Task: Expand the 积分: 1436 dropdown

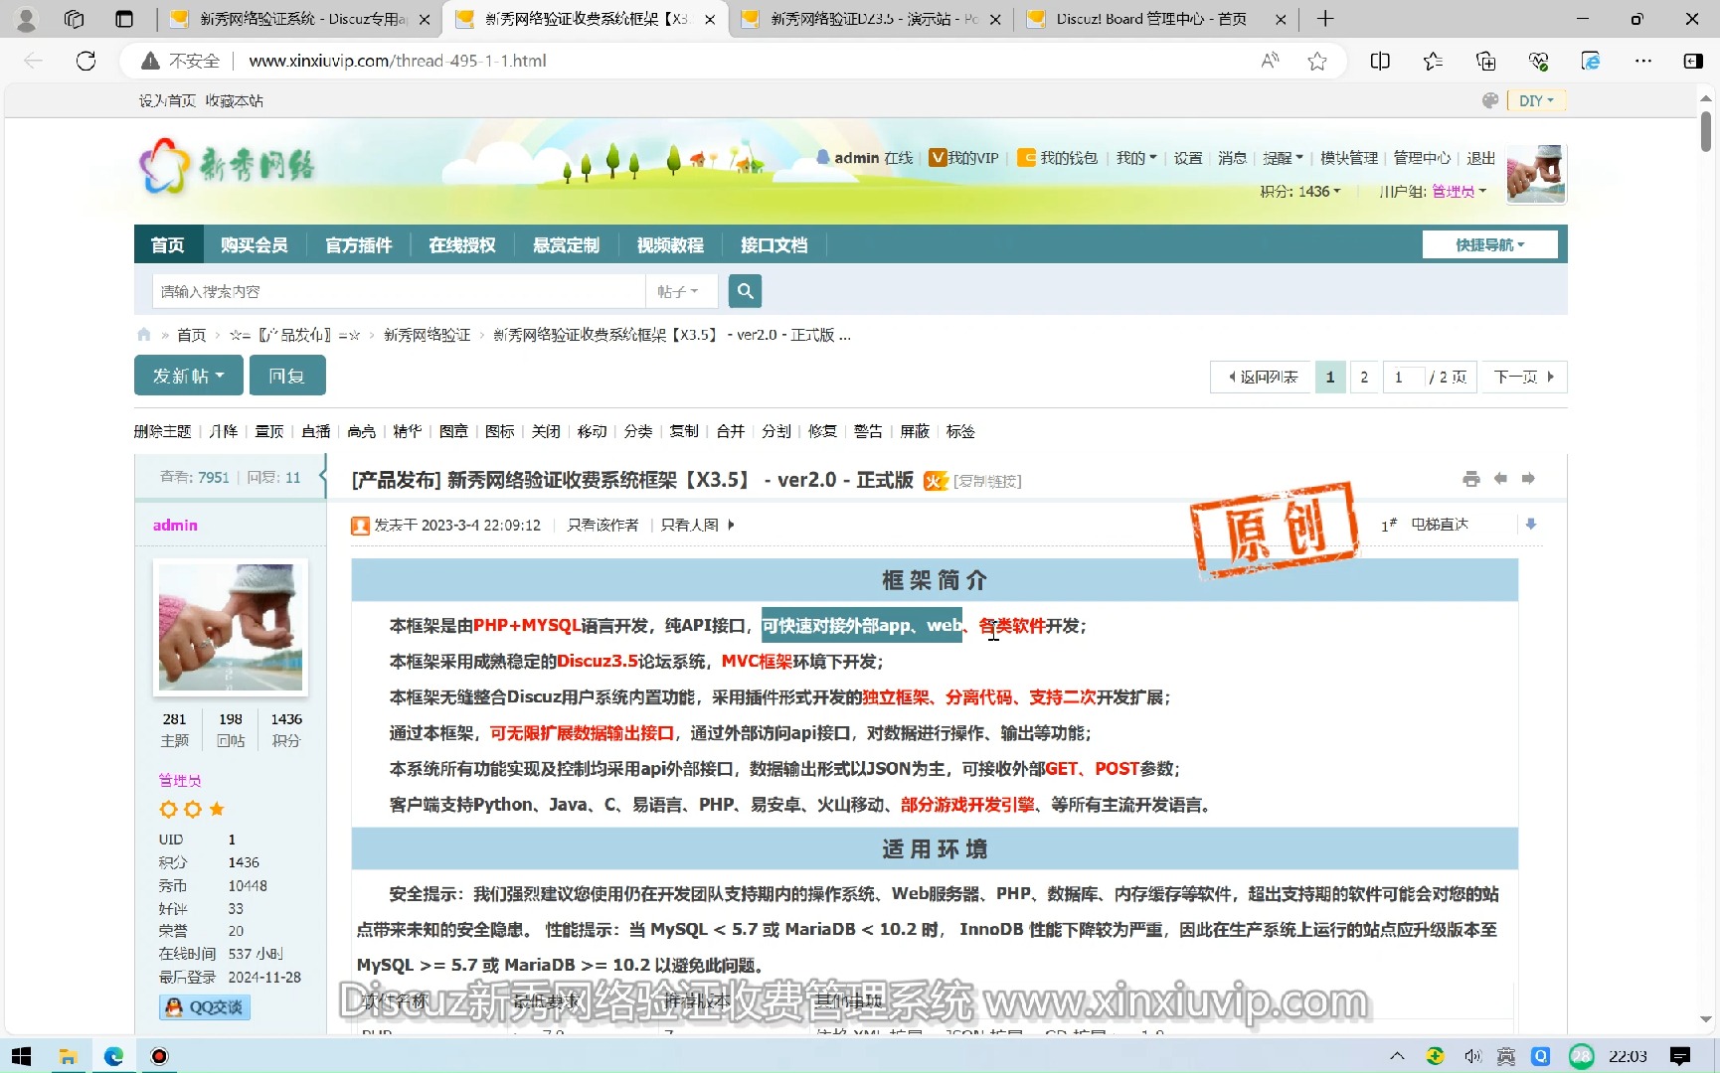Action: click(1300, 191)
